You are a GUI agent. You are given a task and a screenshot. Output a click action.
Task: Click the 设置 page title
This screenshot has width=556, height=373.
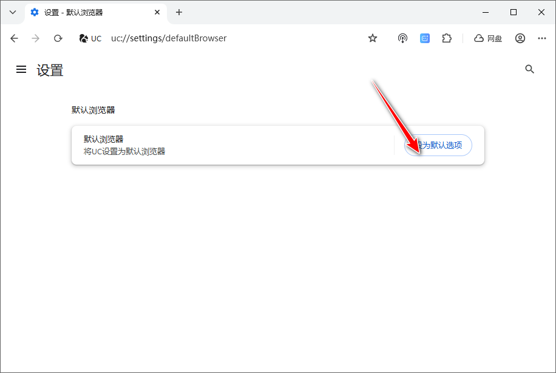[x=50, y=70]
